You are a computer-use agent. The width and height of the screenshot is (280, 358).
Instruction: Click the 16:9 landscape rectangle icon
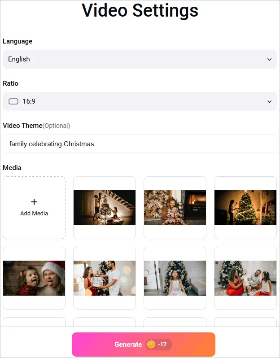click(13, 101)
